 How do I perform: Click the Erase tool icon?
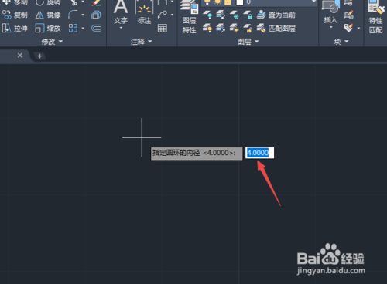click(96, 2)
